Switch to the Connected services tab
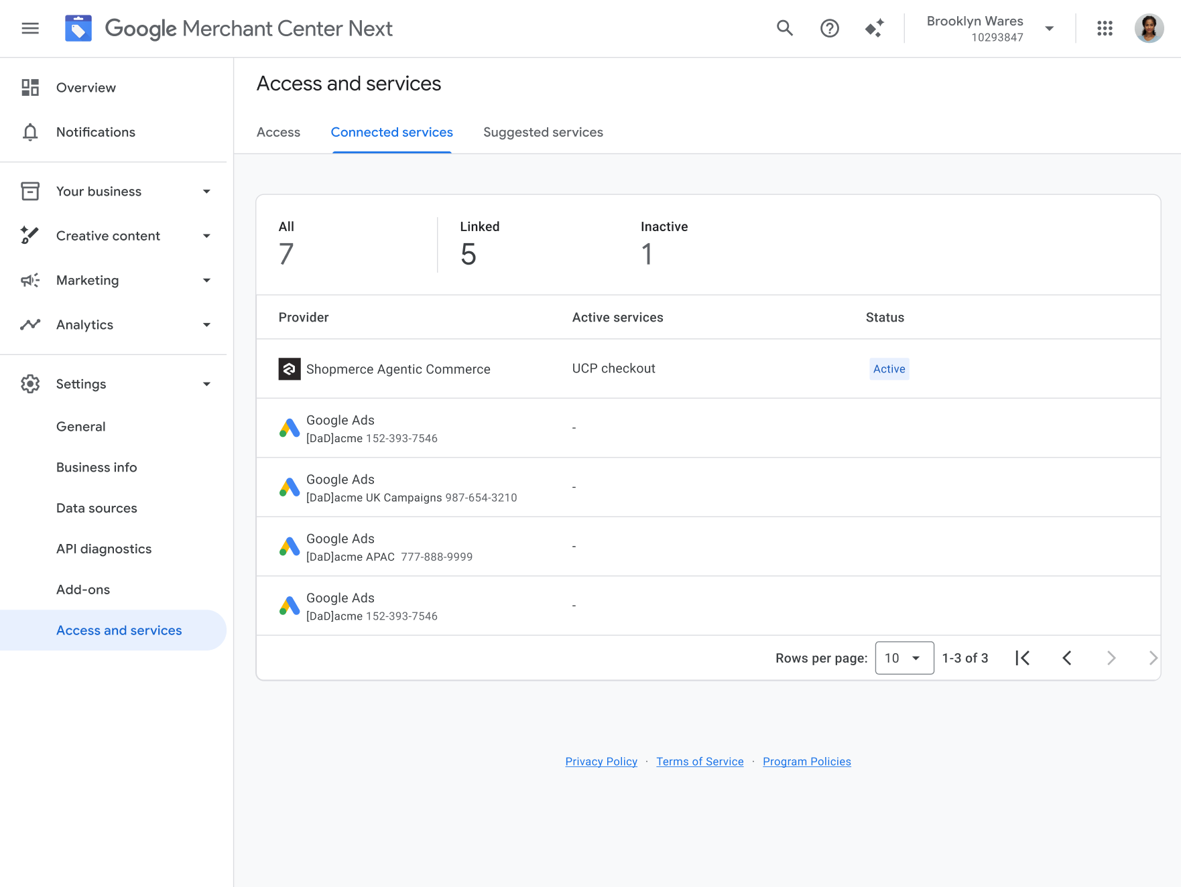The width and height of the screenshot is (1181, 887). pyautogui.click(x=391, y=133)
